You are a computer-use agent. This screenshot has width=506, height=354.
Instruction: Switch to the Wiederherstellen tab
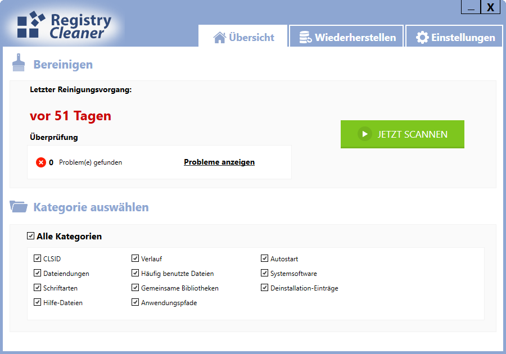pos(347,38)
